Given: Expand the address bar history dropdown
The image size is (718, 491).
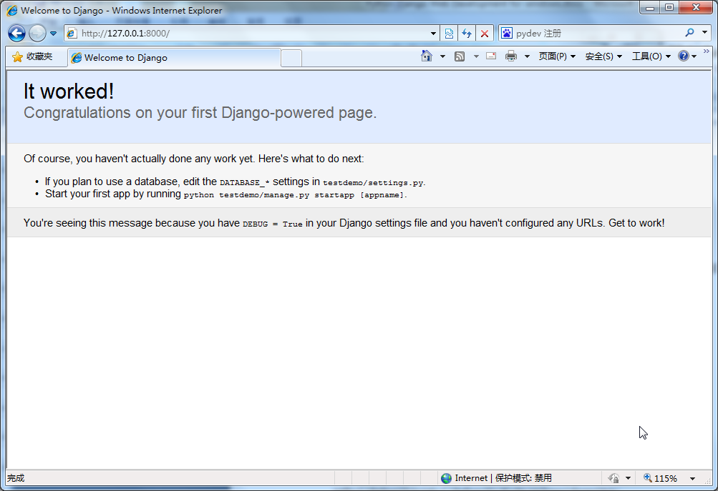Looking at the screenshot, I should point(434,34).
